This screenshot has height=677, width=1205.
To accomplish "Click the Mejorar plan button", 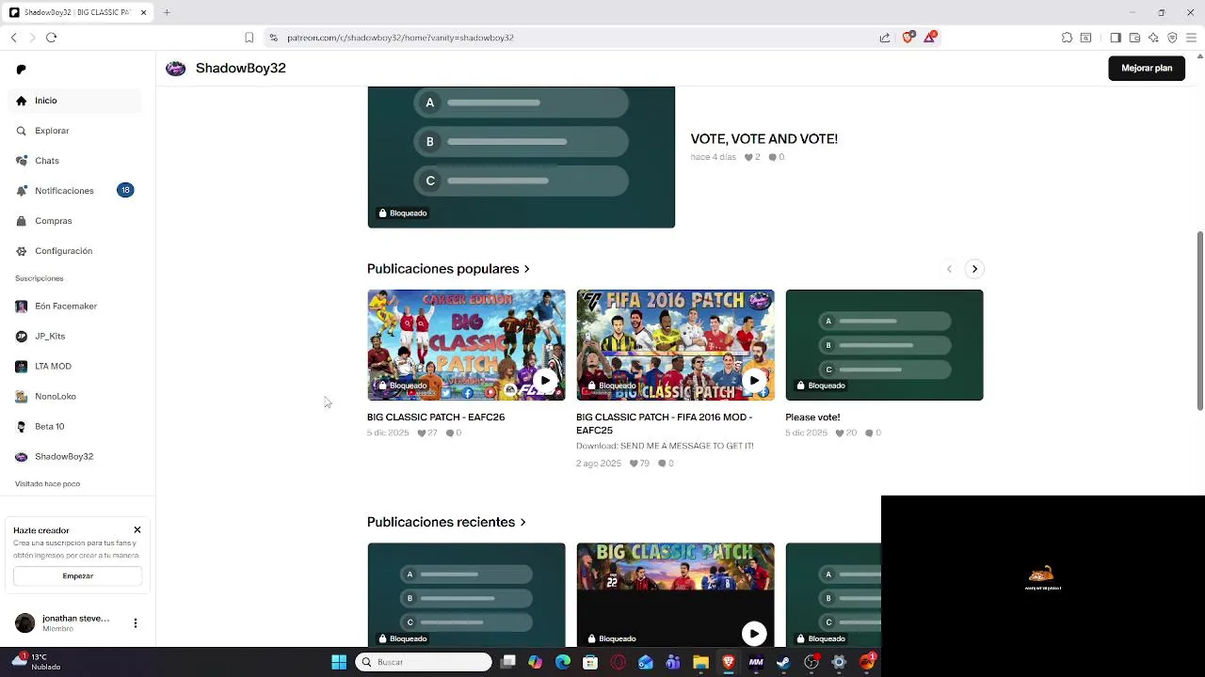I will (x=1147, y=69).
